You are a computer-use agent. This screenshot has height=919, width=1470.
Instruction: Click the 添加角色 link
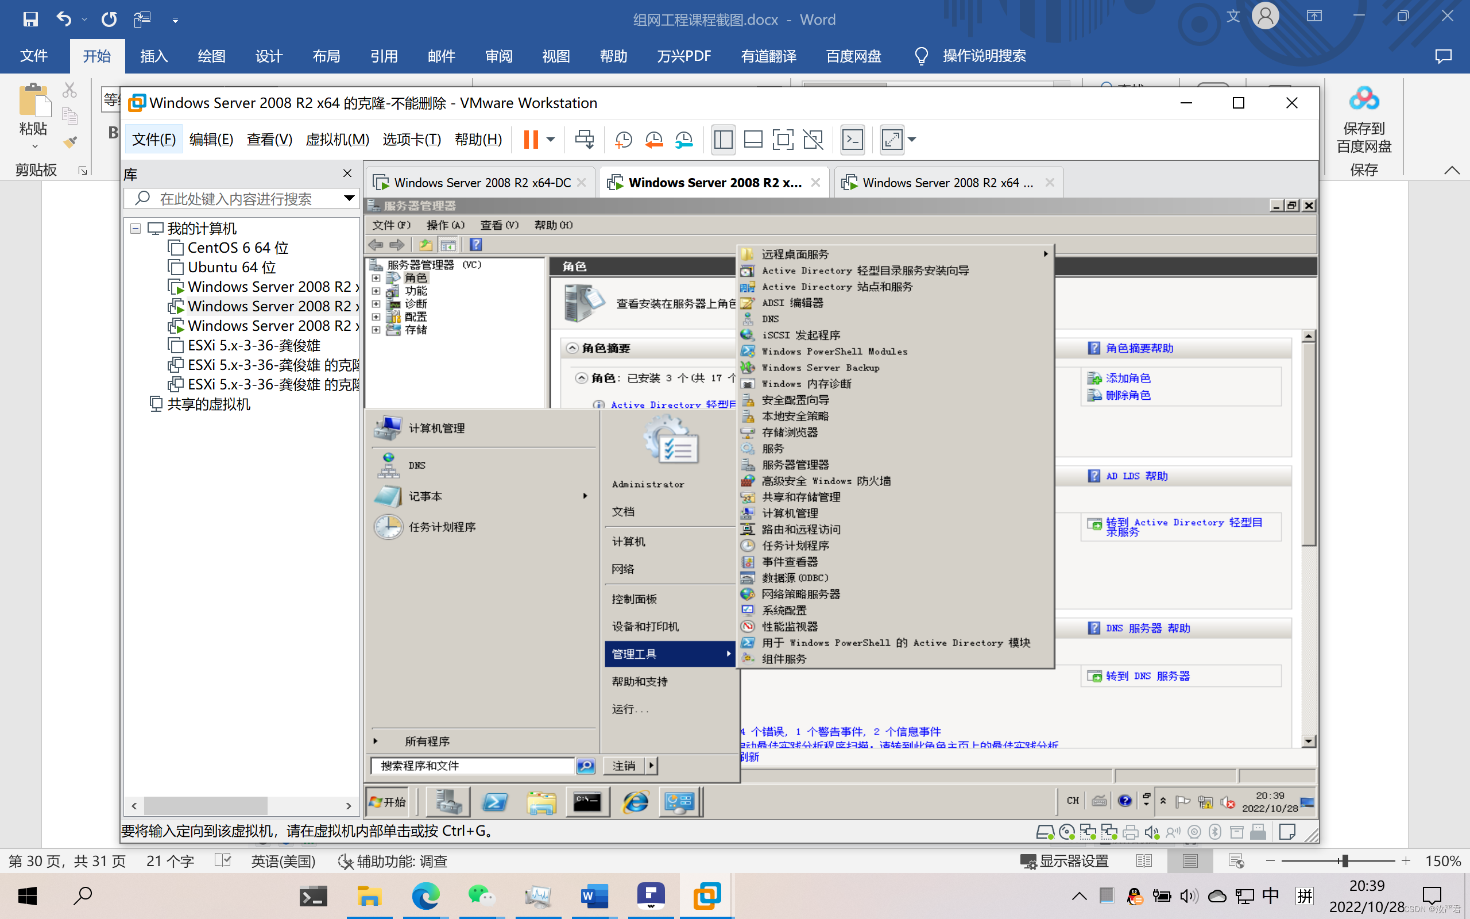pos(1127,378)
